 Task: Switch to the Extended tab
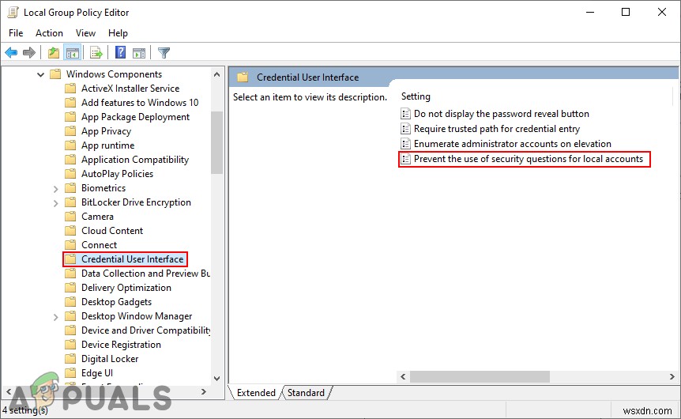(256, 392)
